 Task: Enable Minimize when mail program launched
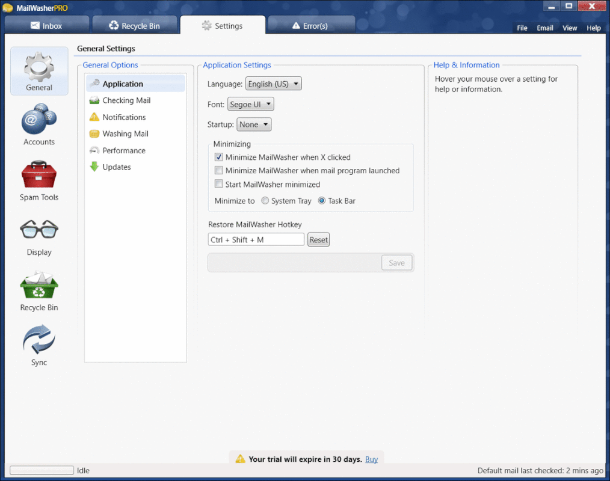[x=218, y=170]
